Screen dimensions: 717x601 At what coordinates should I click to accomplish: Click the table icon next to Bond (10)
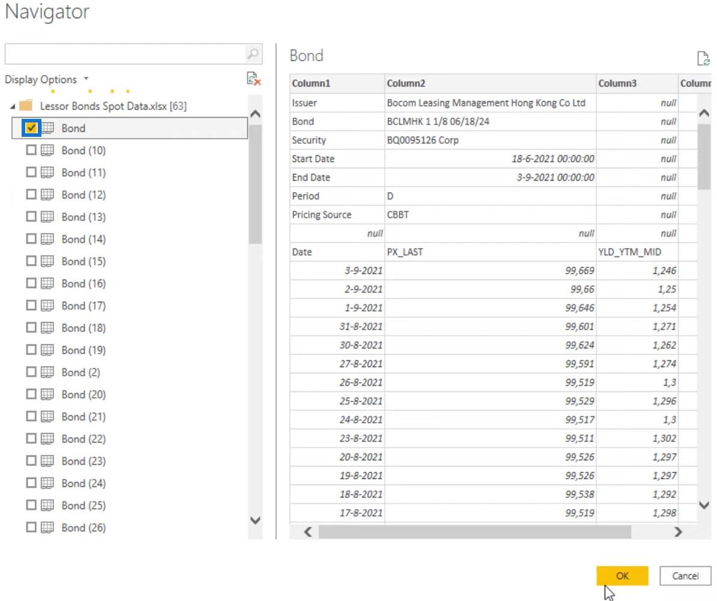coord(47,150)
